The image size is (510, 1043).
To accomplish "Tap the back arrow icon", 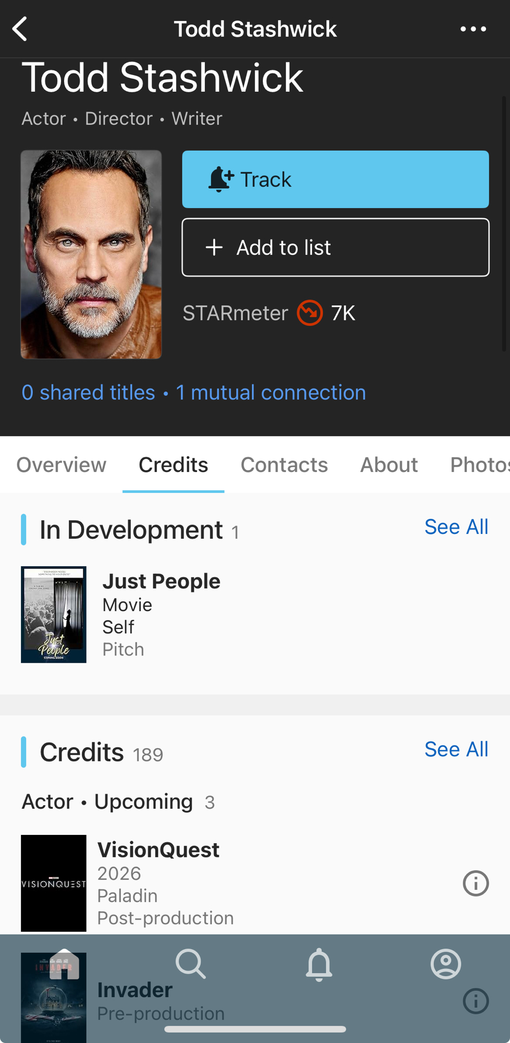I will [20, 29].
